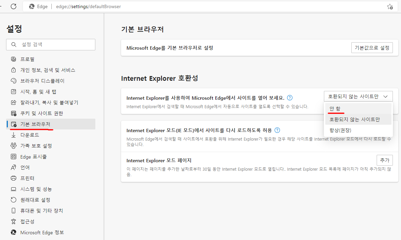Open 시스템 및 성능 settings

51,189
